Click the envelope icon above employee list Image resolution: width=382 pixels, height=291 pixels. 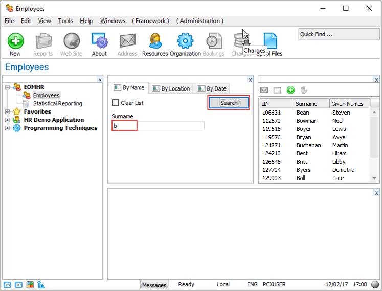point(264,90)
